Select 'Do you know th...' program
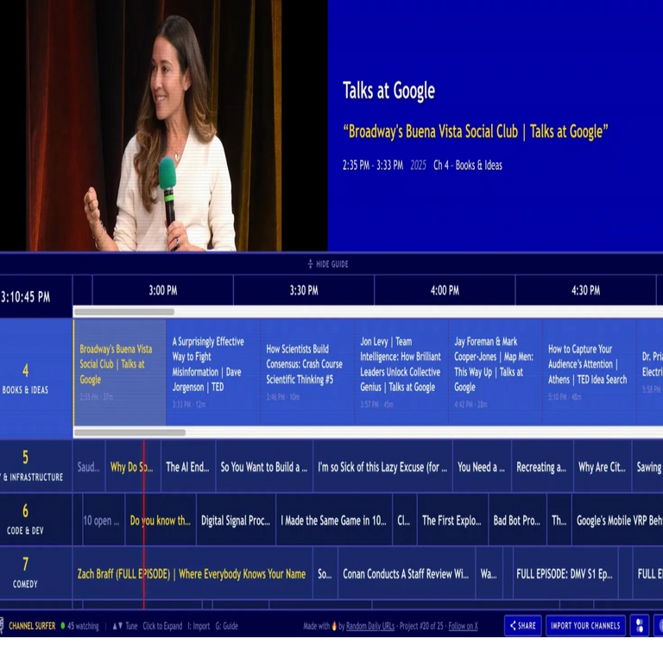The width and height of the screenshot is (663, 663). point(161,520)
